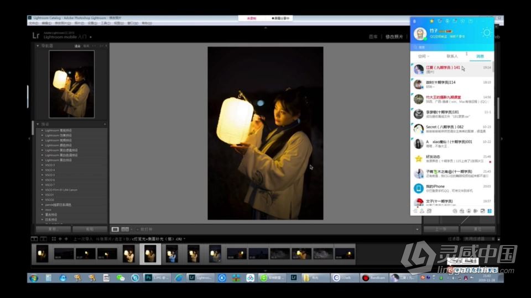The width and height of the screenshot is (531, 298).
Task: Open the toolbar content dropdown arrow
Action: [x=417, y=230]
